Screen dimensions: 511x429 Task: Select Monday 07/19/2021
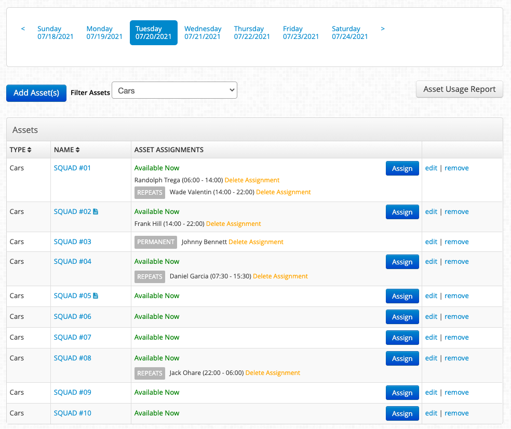click(x=104, y=33)
